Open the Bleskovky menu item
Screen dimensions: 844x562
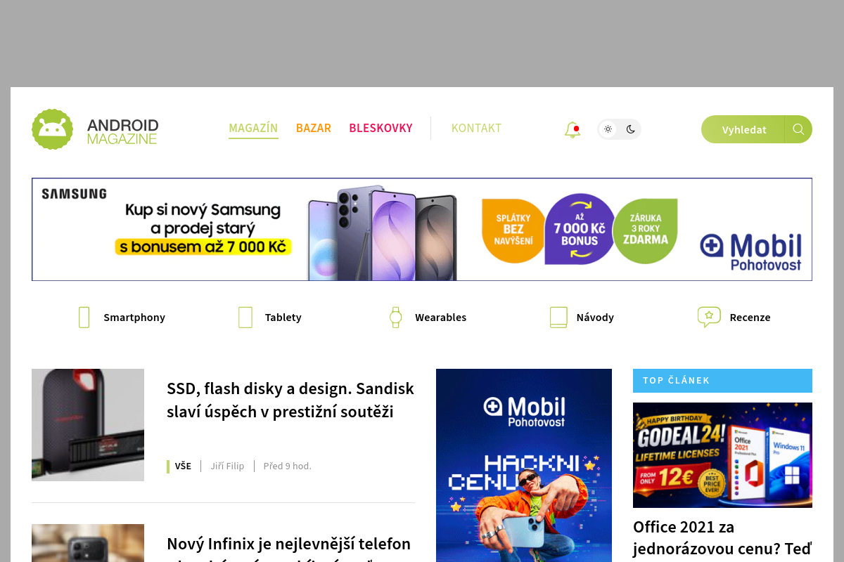click(x=381, y=128)
